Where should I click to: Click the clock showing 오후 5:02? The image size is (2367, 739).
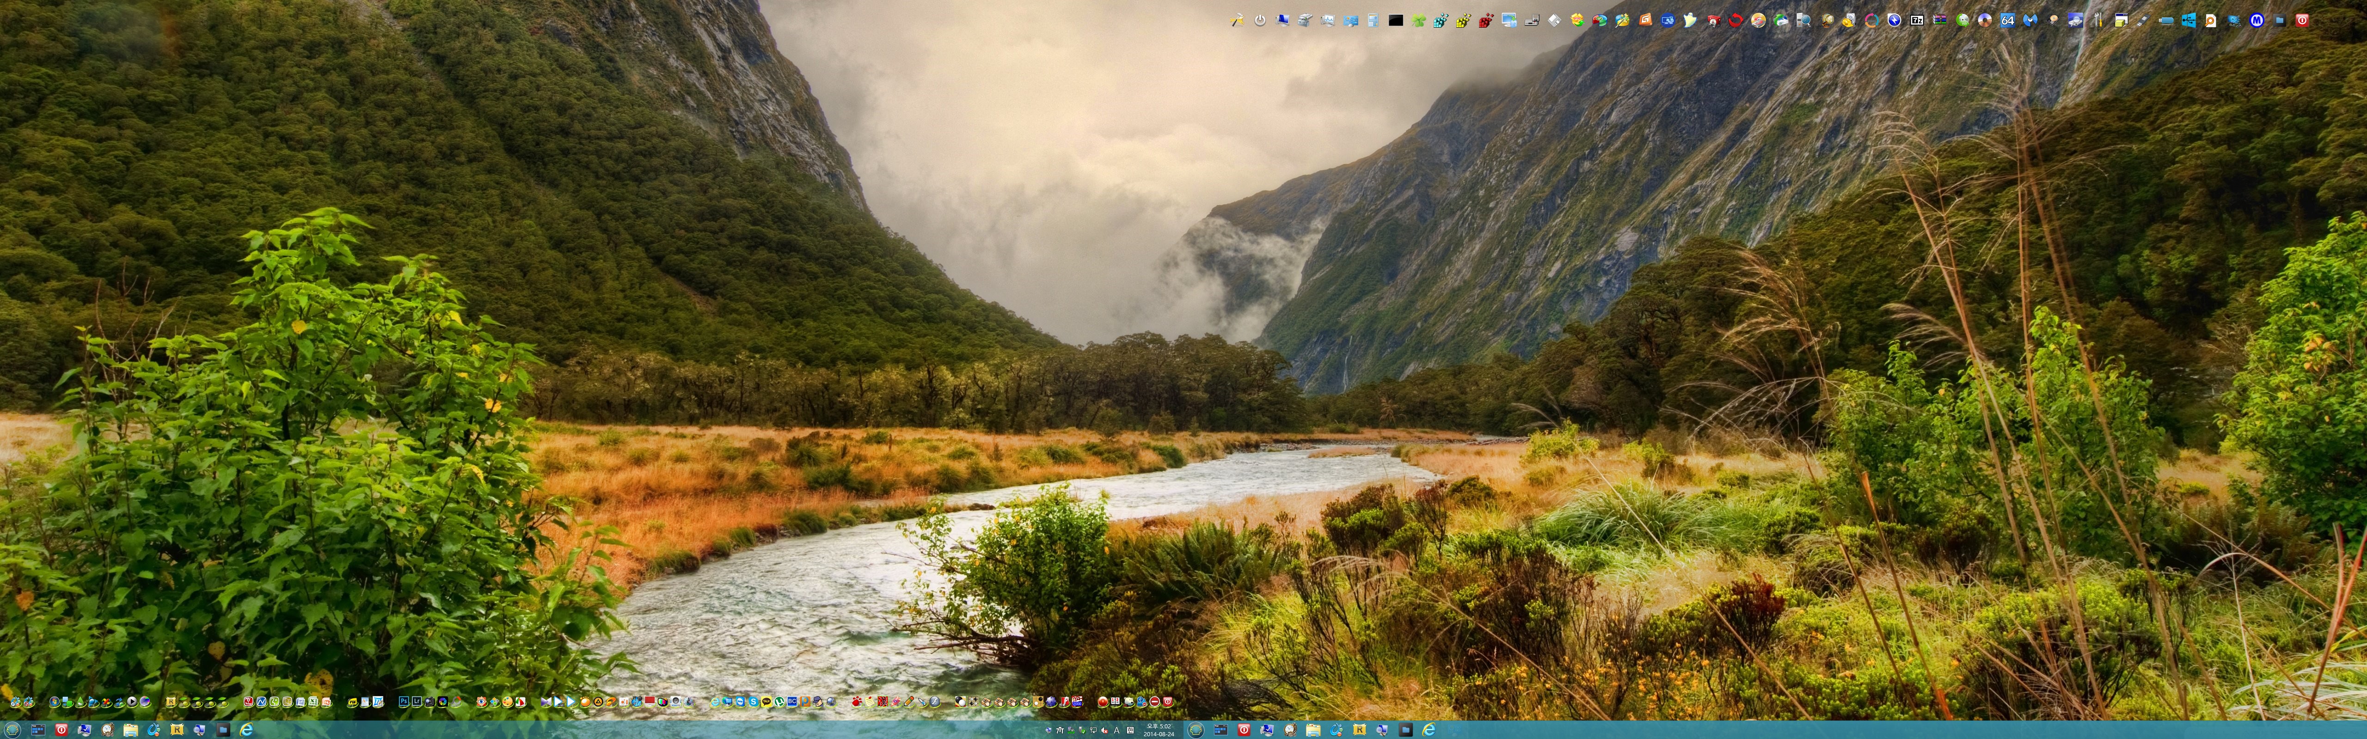1159,726
